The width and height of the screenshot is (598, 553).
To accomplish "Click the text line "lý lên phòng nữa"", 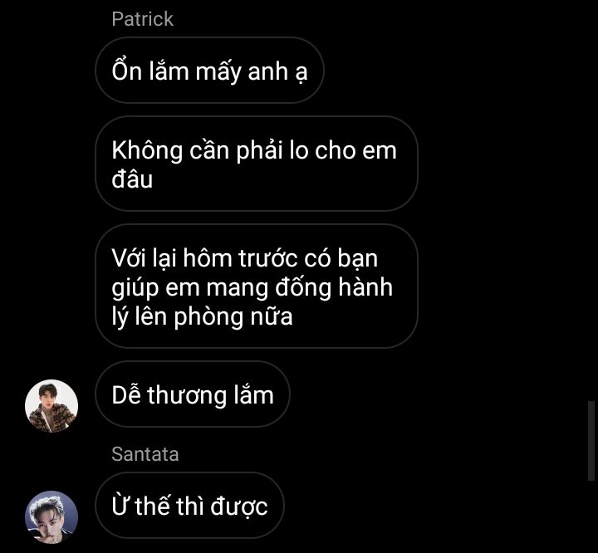I will (x=202, y=316).
